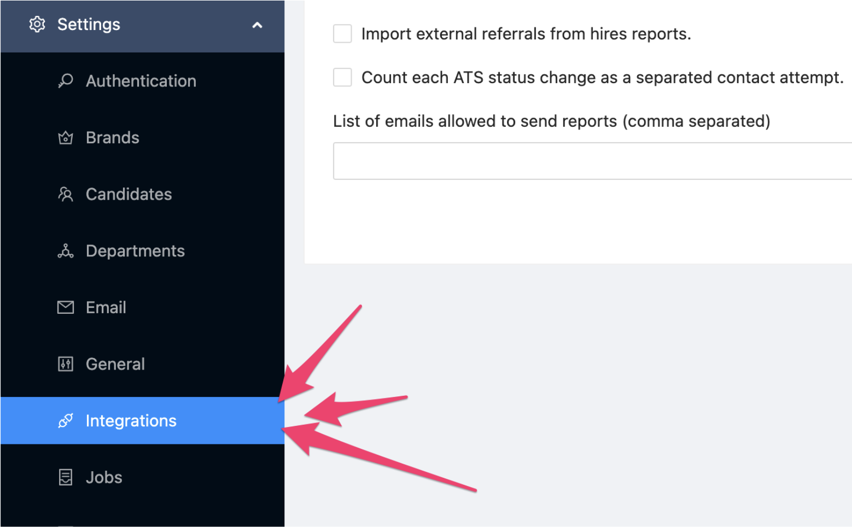Enable importing external referrals from hires reports
Image resolution: width=852 pixels, height=527 pixels.
(342, 33)
